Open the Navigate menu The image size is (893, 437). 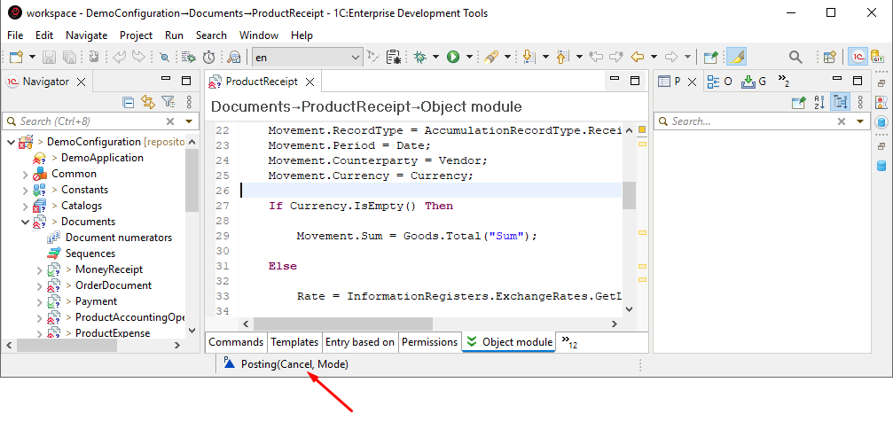click(86, 35)
